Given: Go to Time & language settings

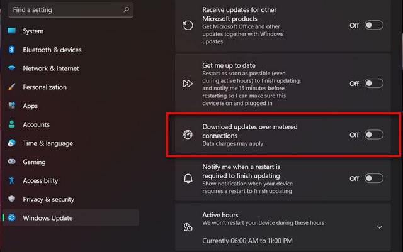Looking at the screenshot, I should point(48,143).
